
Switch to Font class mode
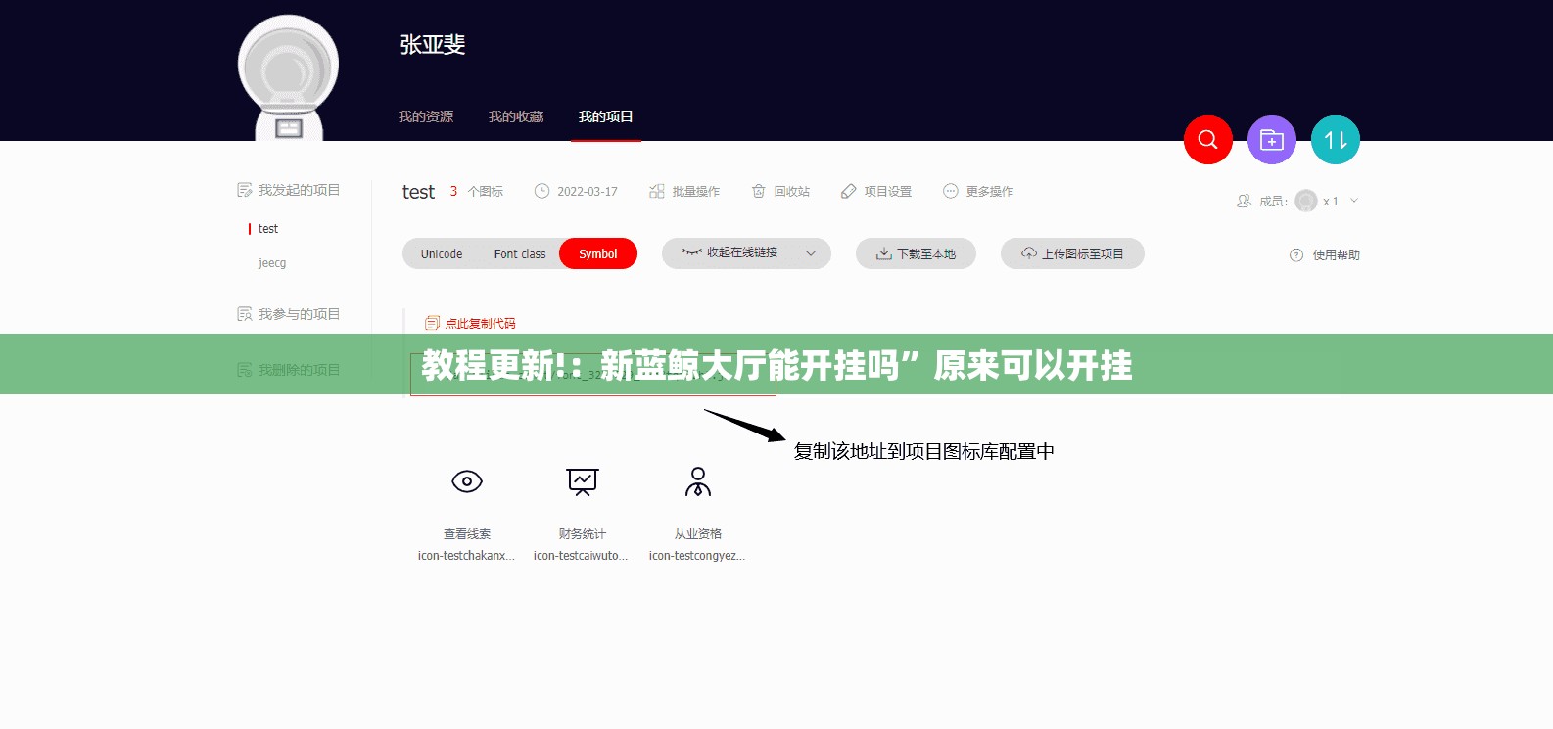(520, 253)
